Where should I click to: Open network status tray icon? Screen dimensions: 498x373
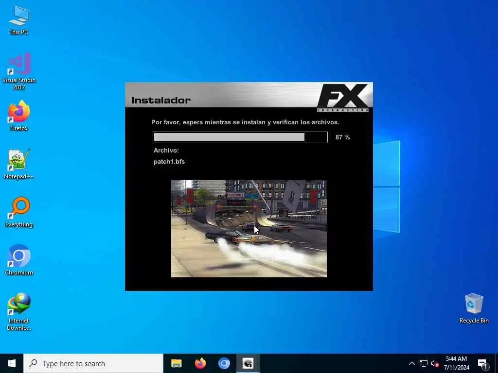(x=424, y=363)
